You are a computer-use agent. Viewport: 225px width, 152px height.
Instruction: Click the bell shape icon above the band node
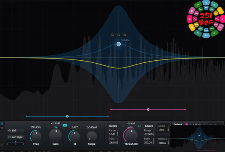point(125,35)
